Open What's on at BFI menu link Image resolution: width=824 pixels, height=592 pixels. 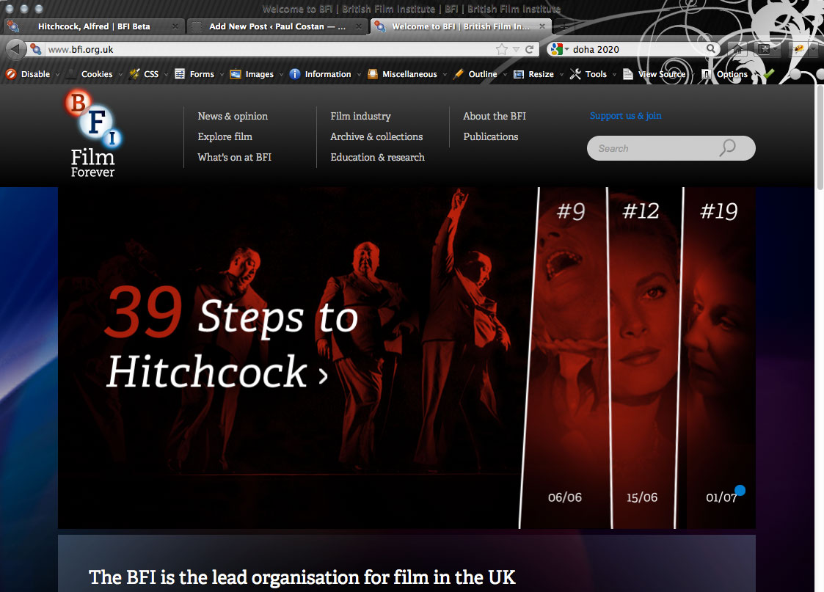point(234,157)
